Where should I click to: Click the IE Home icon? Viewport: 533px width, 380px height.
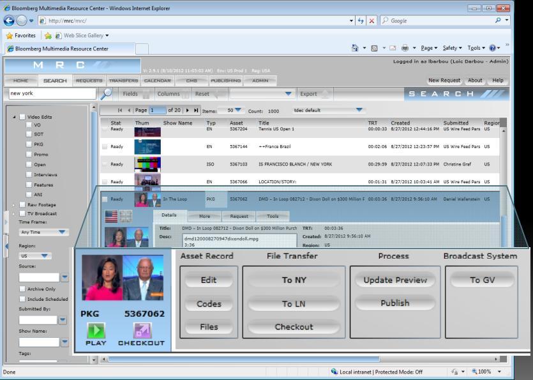point(355,48)
